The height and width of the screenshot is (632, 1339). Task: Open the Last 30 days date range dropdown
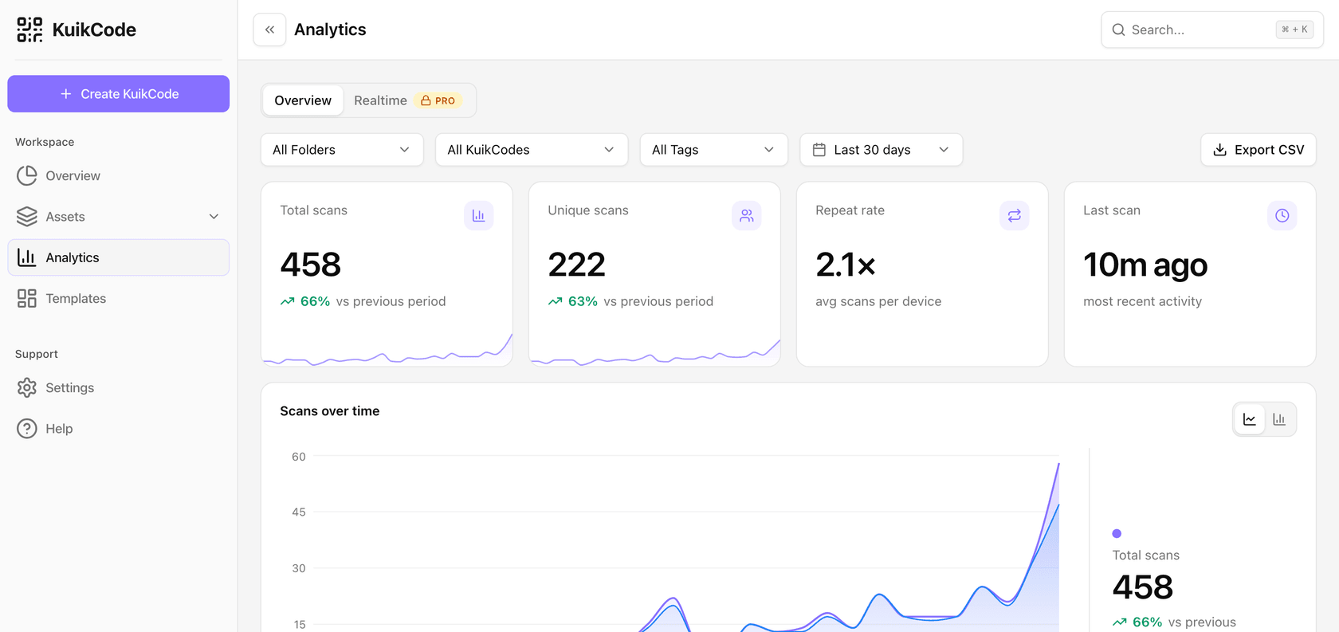click(882, 150)
